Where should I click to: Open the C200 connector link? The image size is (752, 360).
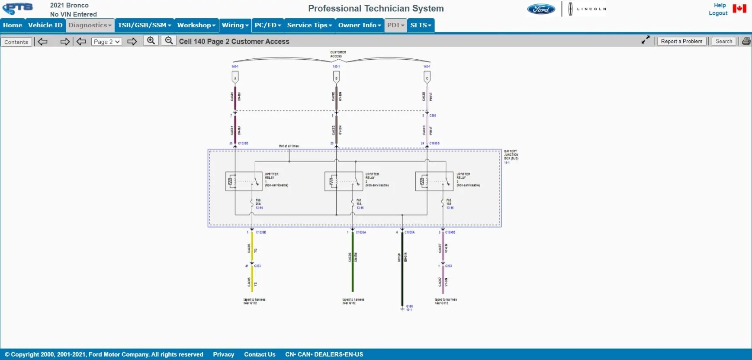point(433,116)
